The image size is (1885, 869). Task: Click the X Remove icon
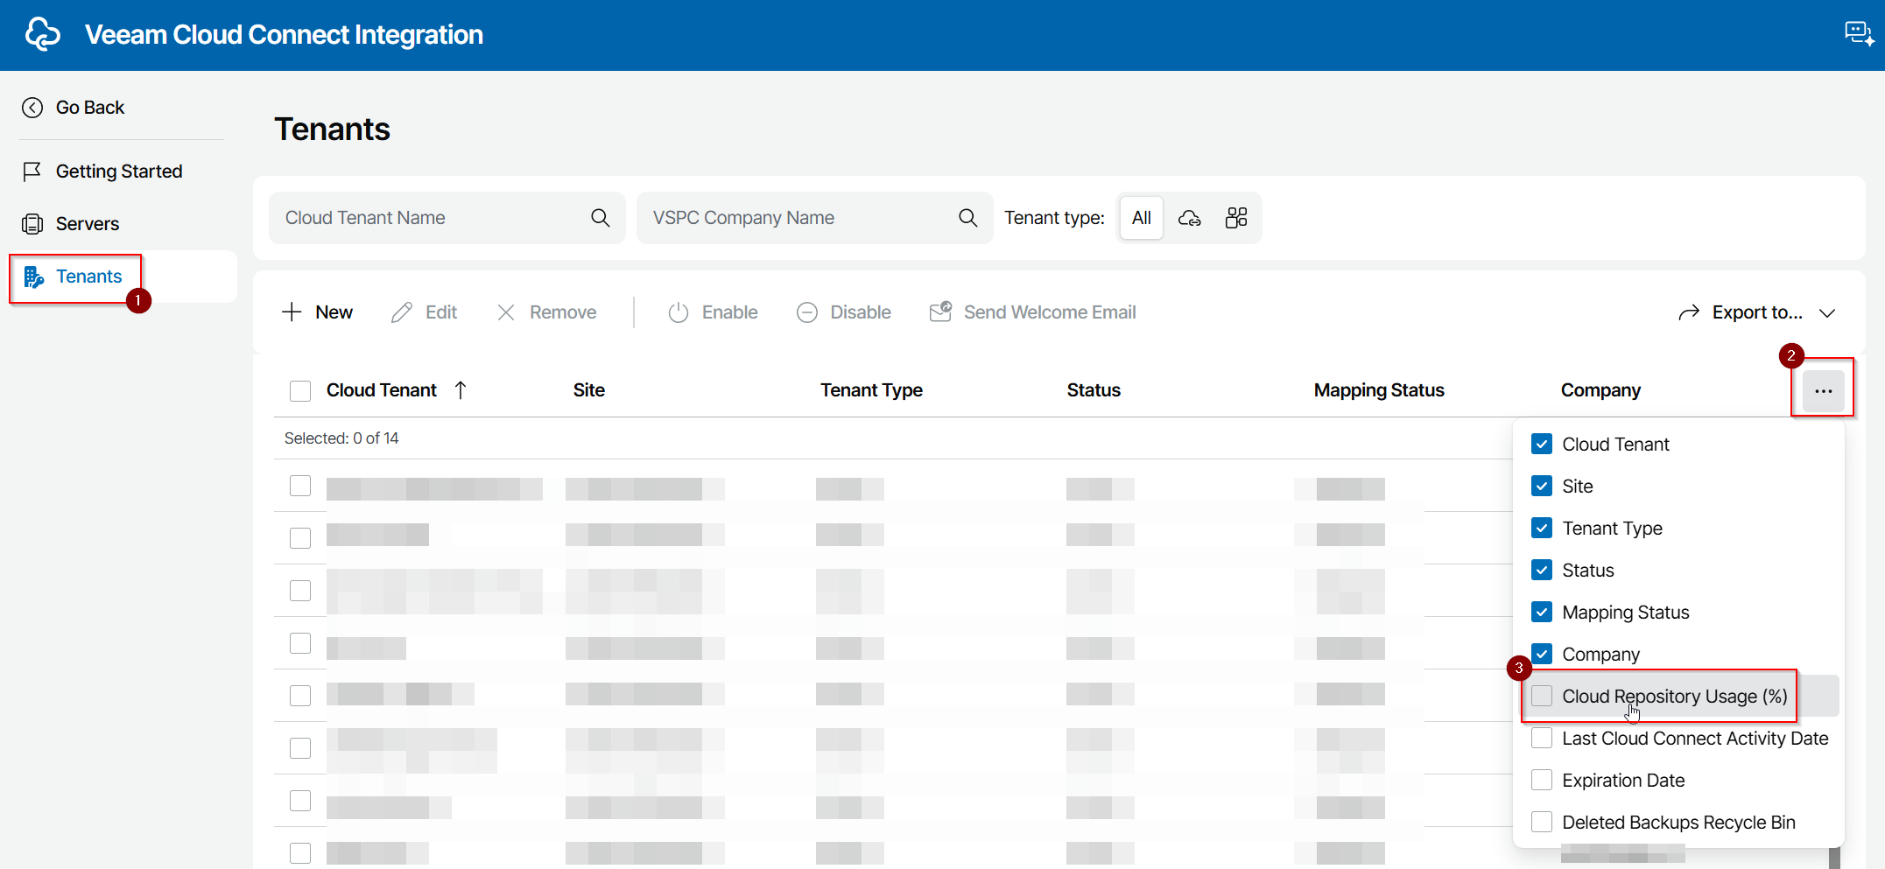(506, 312)
